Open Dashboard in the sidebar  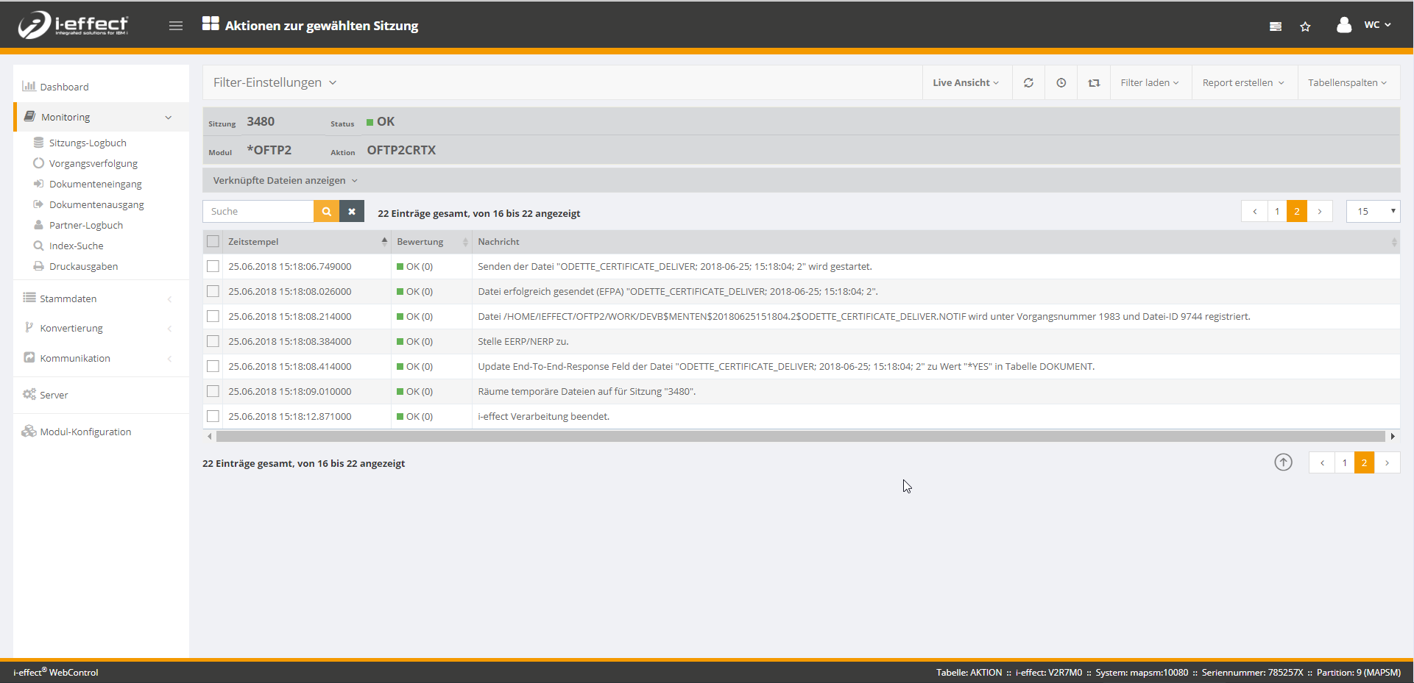(x=64, y=87)
